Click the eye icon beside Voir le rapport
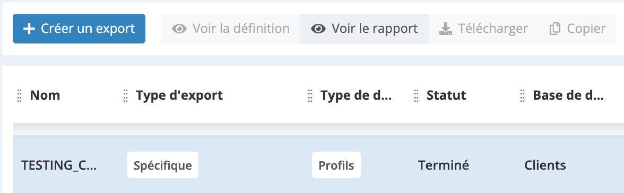Image resolution: width=624 pixels, height=193 pixels. point(318,29)
